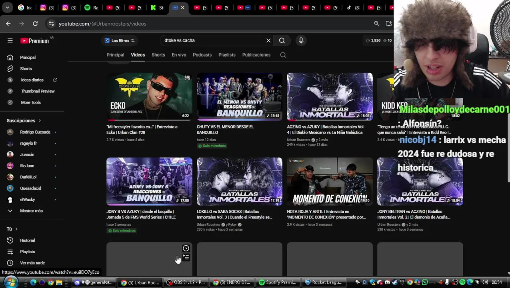This screenshot has height=288, width=510.
Task: Expand Suscripciones section
Action: click(x=24, y=120)
